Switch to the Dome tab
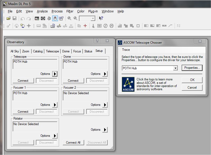Screen dimensions: 211x155 [66, 51]
